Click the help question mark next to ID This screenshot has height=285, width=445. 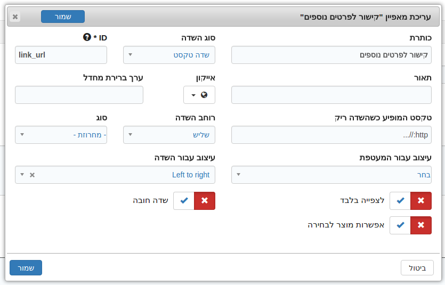point(87,37)
